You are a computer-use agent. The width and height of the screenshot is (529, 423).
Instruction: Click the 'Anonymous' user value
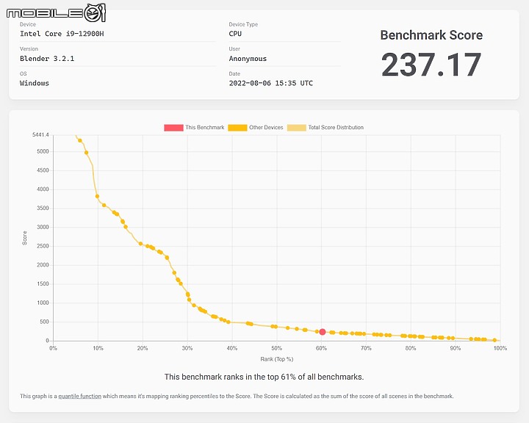[248, 59]
